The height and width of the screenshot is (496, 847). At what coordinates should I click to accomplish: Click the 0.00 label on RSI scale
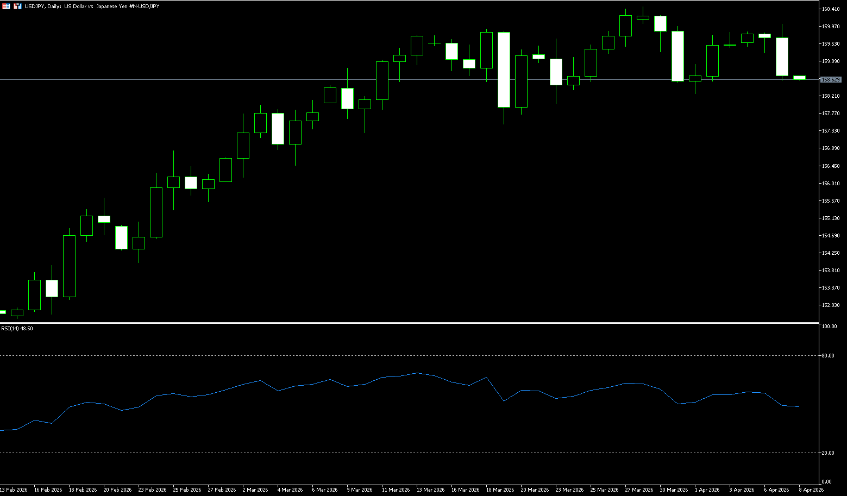pos(826,482)
